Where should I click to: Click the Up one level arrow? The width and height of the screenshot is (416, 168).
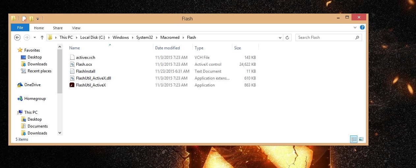[42, 37]
